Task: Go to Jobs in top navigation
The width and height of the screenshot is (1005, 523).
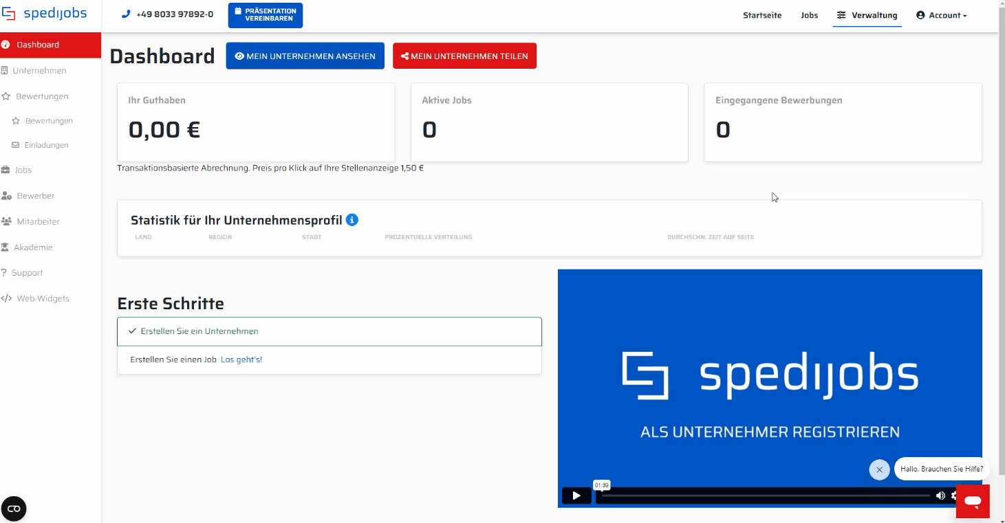Action: (810, 15)
